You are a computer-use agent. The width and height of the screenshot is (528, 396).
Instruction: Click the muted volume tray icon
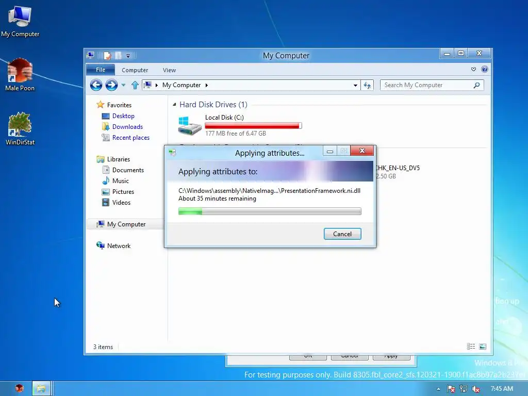(x=476, y=389)
